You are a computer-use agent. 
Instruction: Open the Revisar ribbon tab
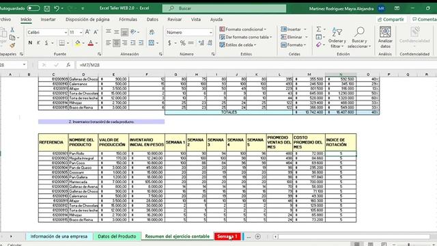[175, 19]
